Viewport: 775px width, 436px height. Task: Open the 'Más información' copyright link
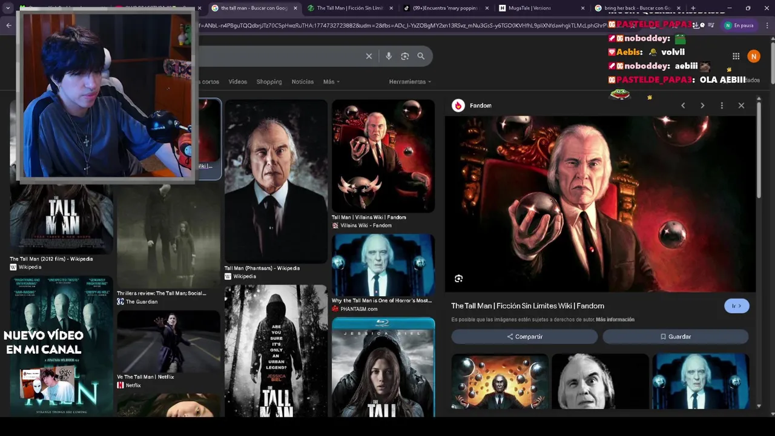click(615, 320)
